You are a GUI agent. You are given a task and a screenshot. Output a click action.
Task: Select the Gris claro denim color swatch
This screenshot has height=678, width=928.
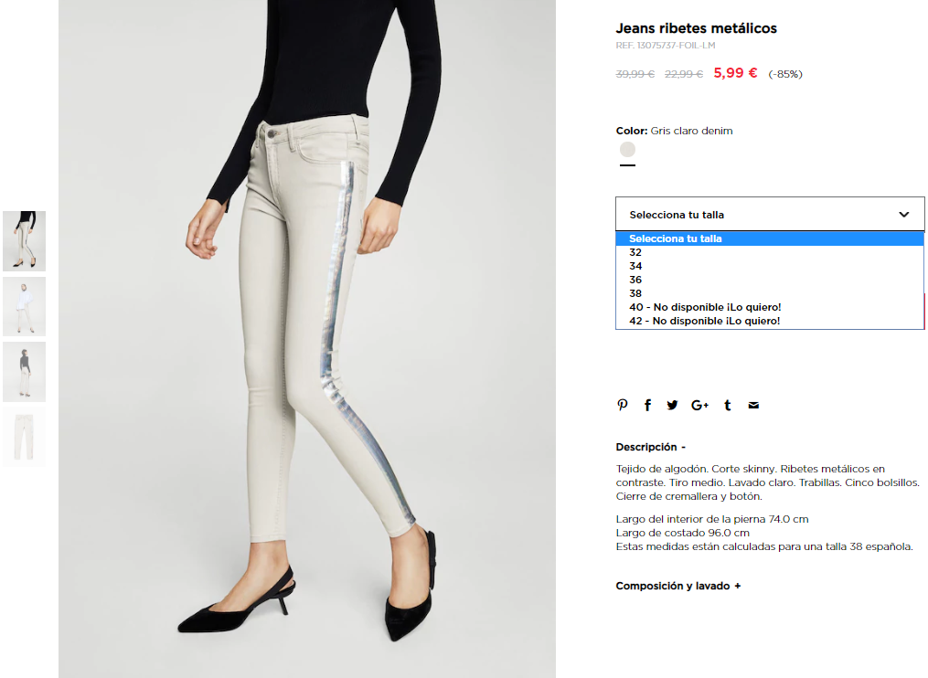627,149
